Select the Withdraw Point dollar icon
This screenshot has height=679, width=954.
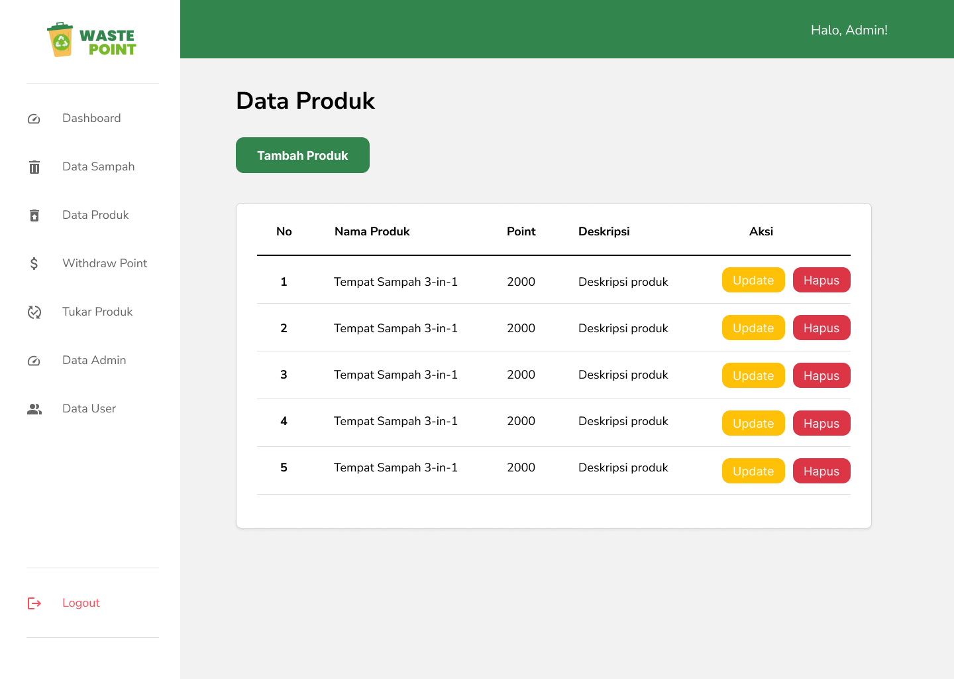pos(34,263)
